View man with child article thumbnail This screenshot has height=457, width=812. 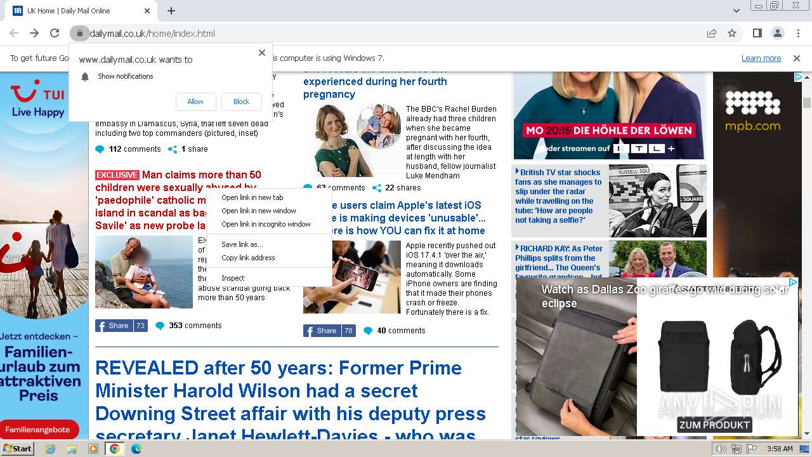point(144,272)
